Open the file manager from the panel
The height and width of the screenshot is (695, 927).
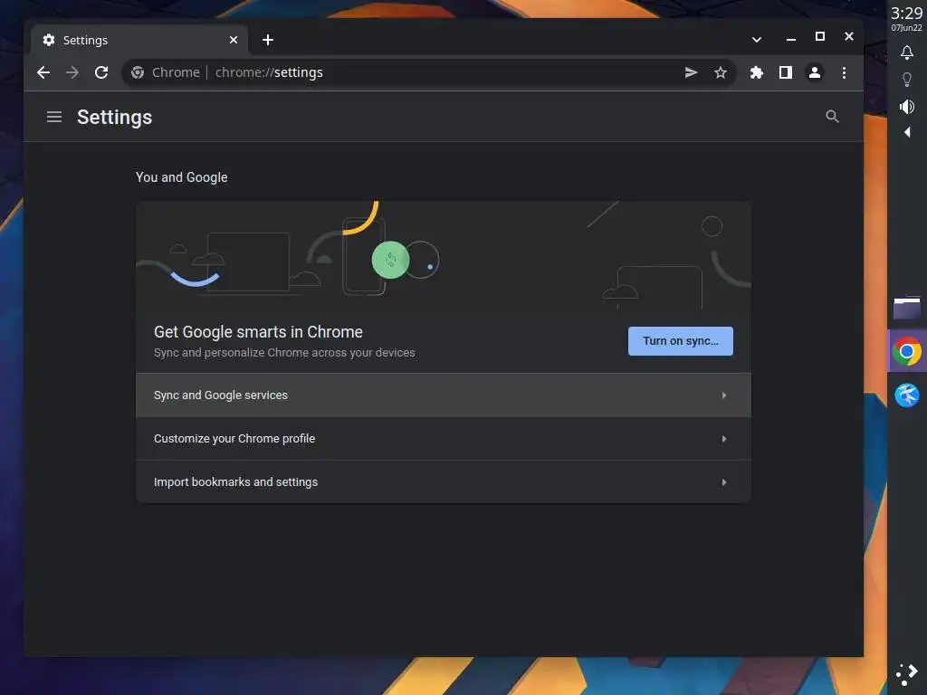coord(906,308)
